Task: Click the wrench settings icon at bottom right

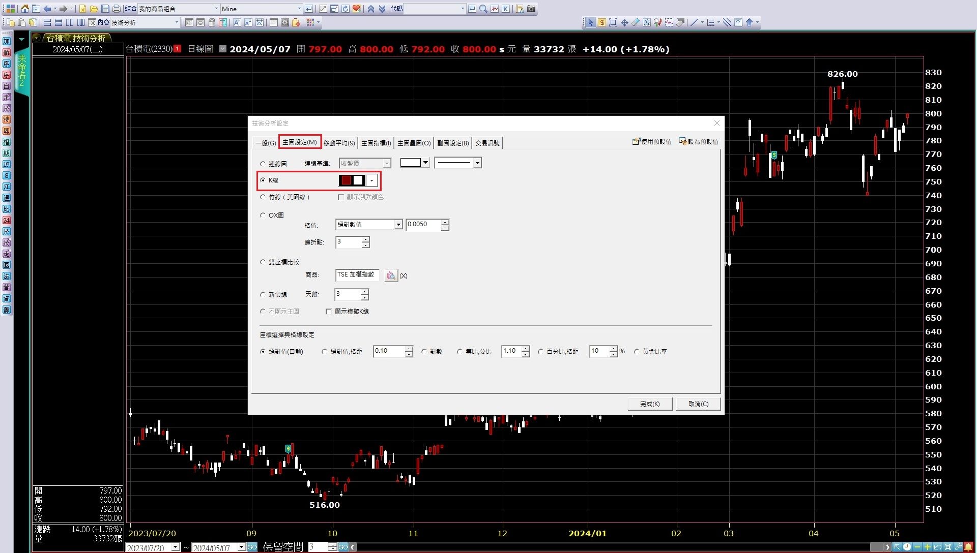Action: click(x=958, y=547)
